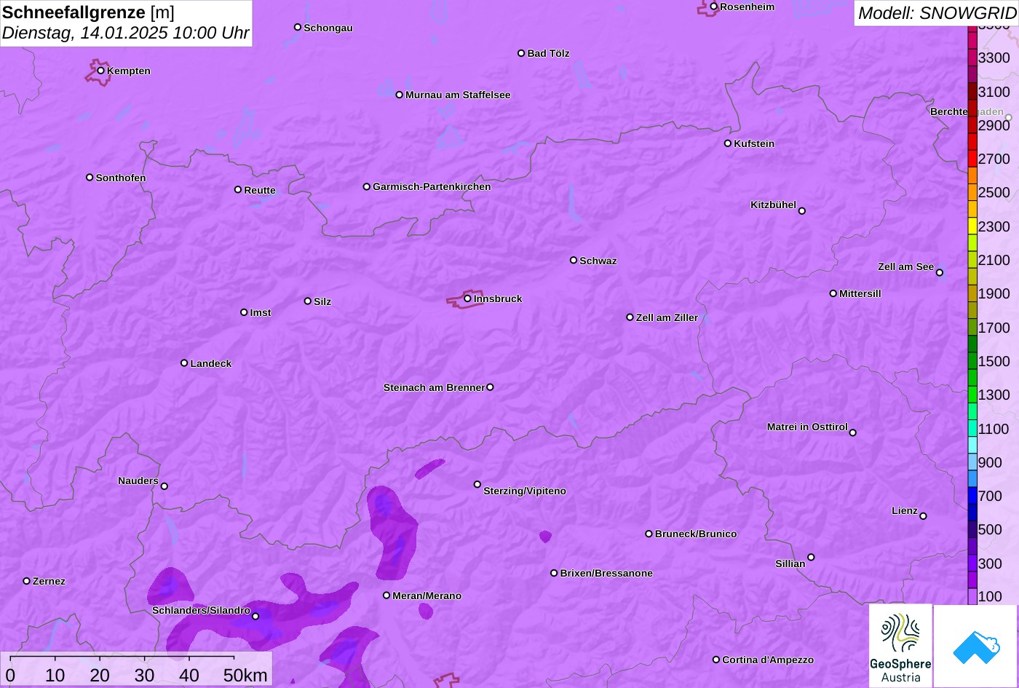Click the "Schneefallgrenze [m]" map title
The height and width of the screenshot is (688, 1019).
pyautogui.click(x=89, y=12)
